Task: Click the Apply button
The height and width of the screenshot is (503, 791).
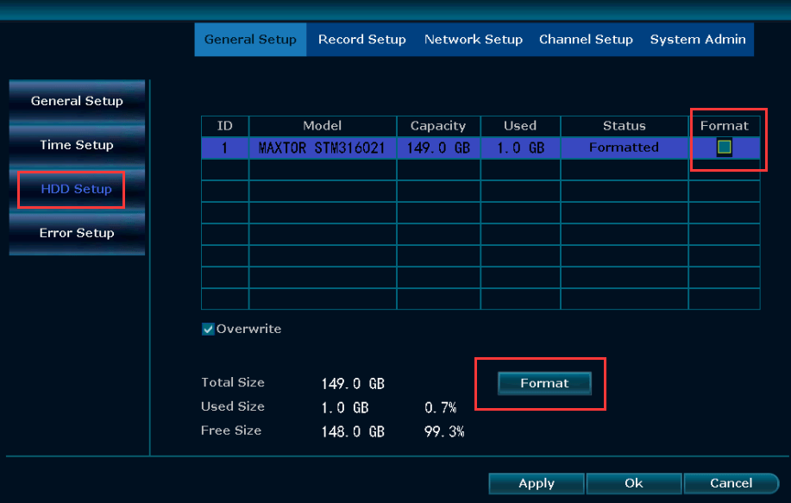Action: pyautogui.click(x=537, y=483)
